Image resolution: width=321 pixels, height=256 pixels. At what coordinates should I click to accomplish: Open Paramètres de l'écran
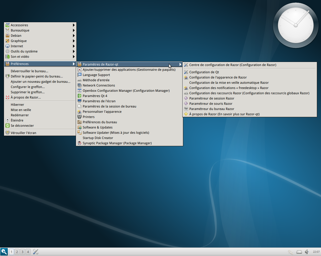pos(129,101)
